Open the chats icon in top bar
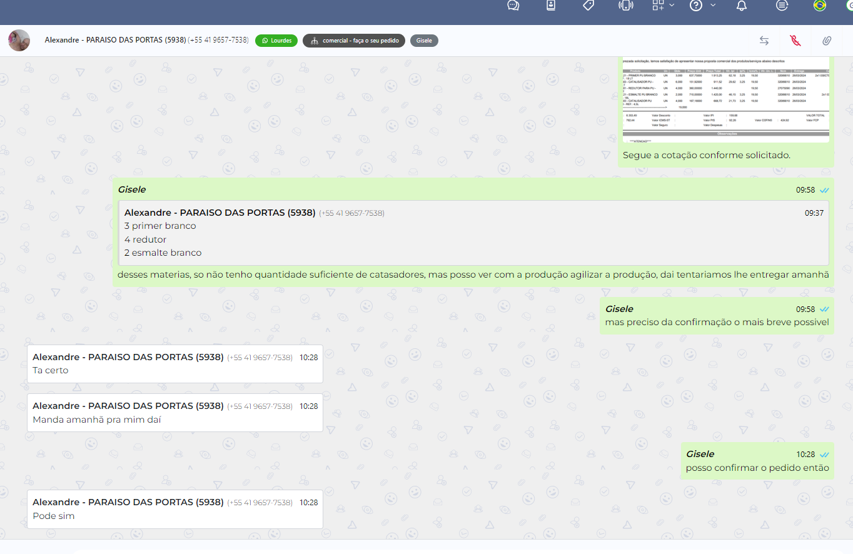This screenshot has height=554, width=853. [x=513, y=6]
